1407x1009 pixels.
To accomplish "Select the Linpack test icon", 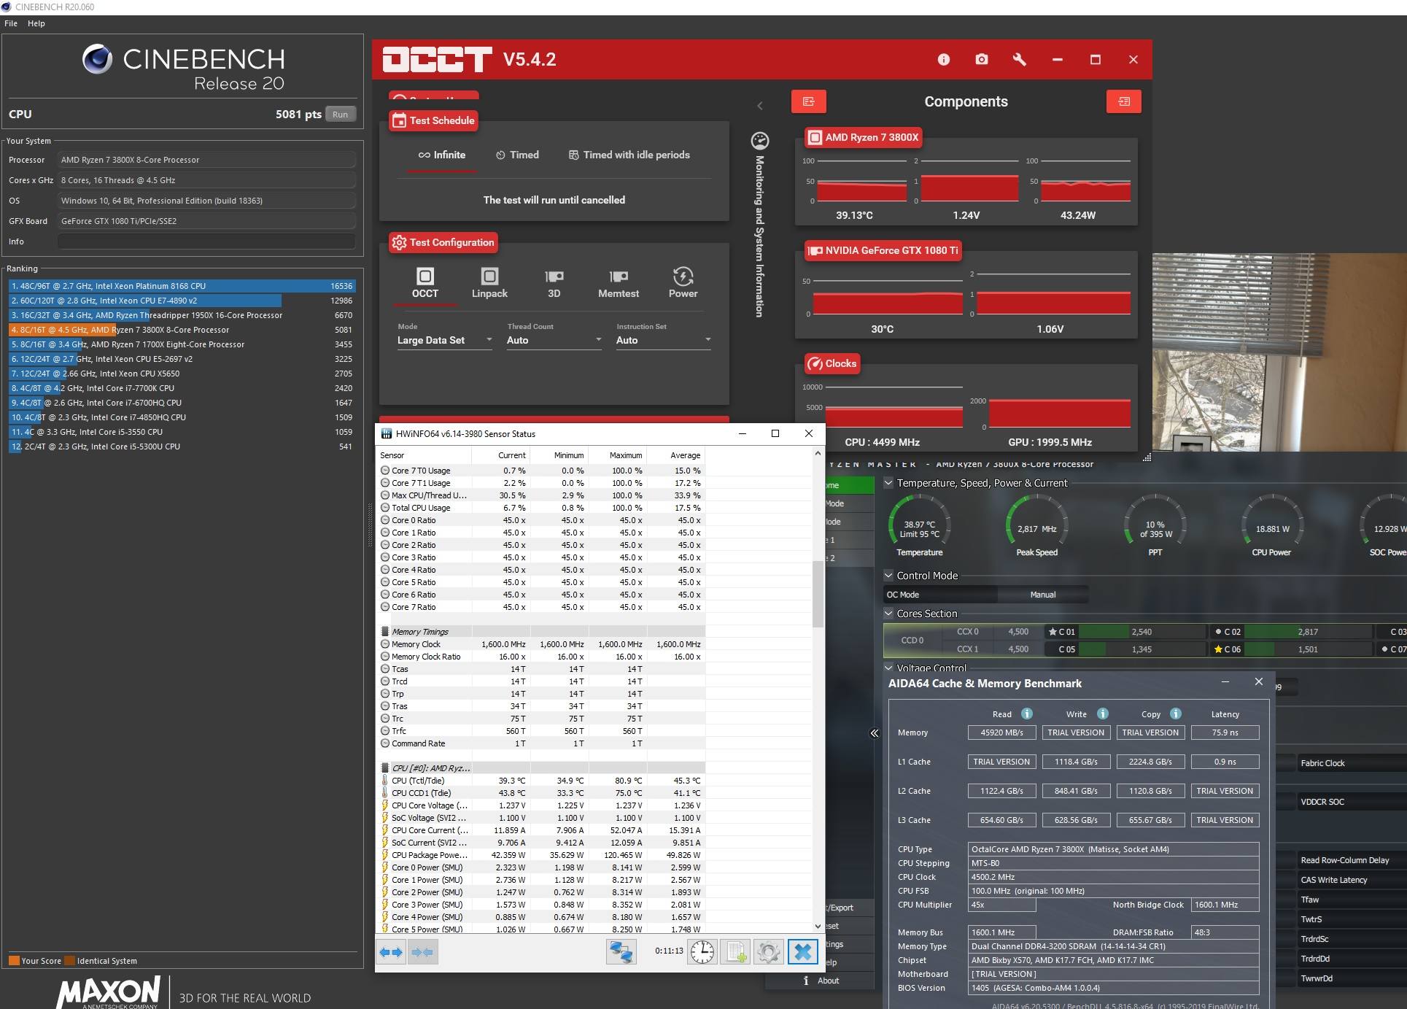I will [489, 277].
